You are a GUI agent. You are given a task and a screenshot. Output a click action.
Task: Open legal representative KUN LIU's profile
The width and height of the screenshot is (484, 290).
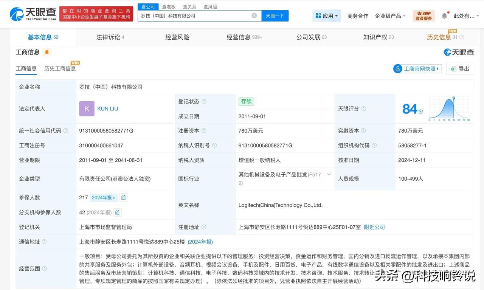[107, 109]
